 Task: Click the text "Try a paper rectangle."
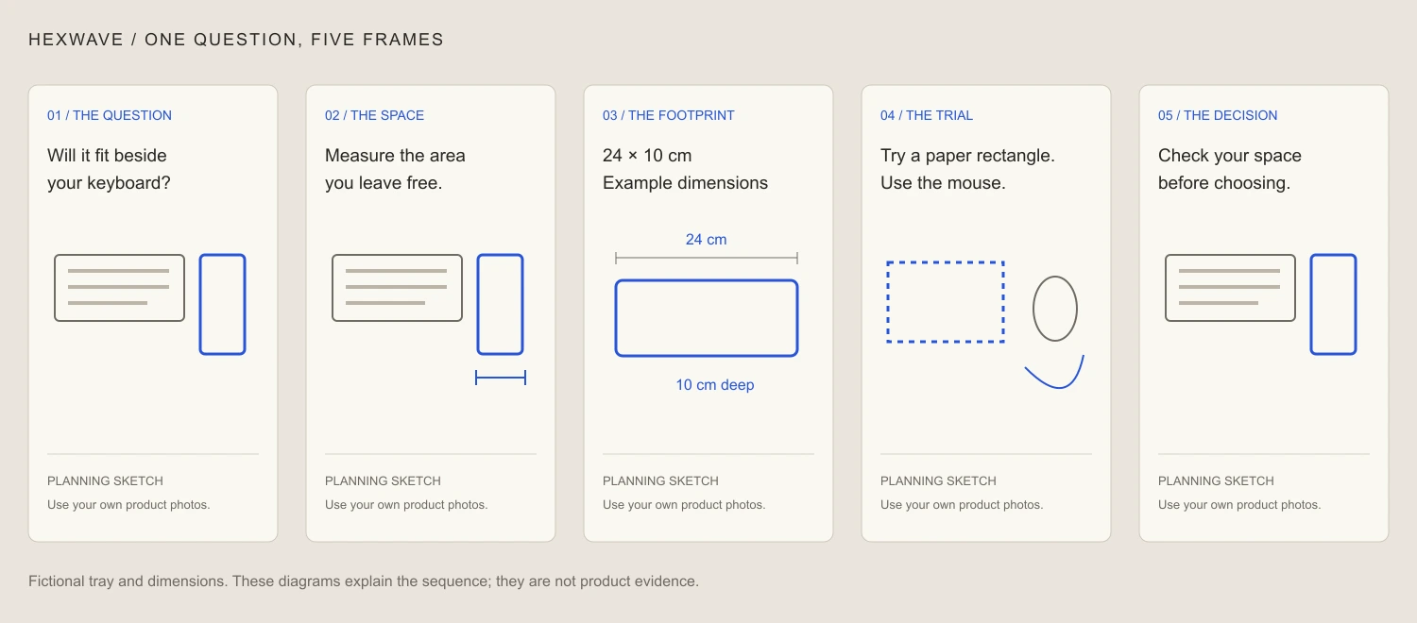(967, 156)
